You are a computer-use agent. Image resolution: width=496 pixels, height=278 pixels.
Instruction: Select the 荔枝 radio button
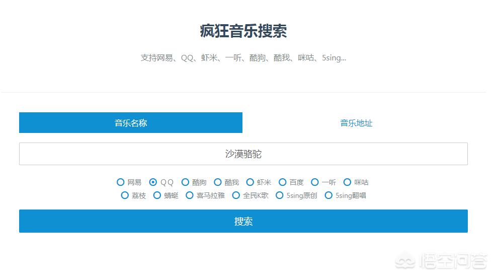tap(125, 195)
